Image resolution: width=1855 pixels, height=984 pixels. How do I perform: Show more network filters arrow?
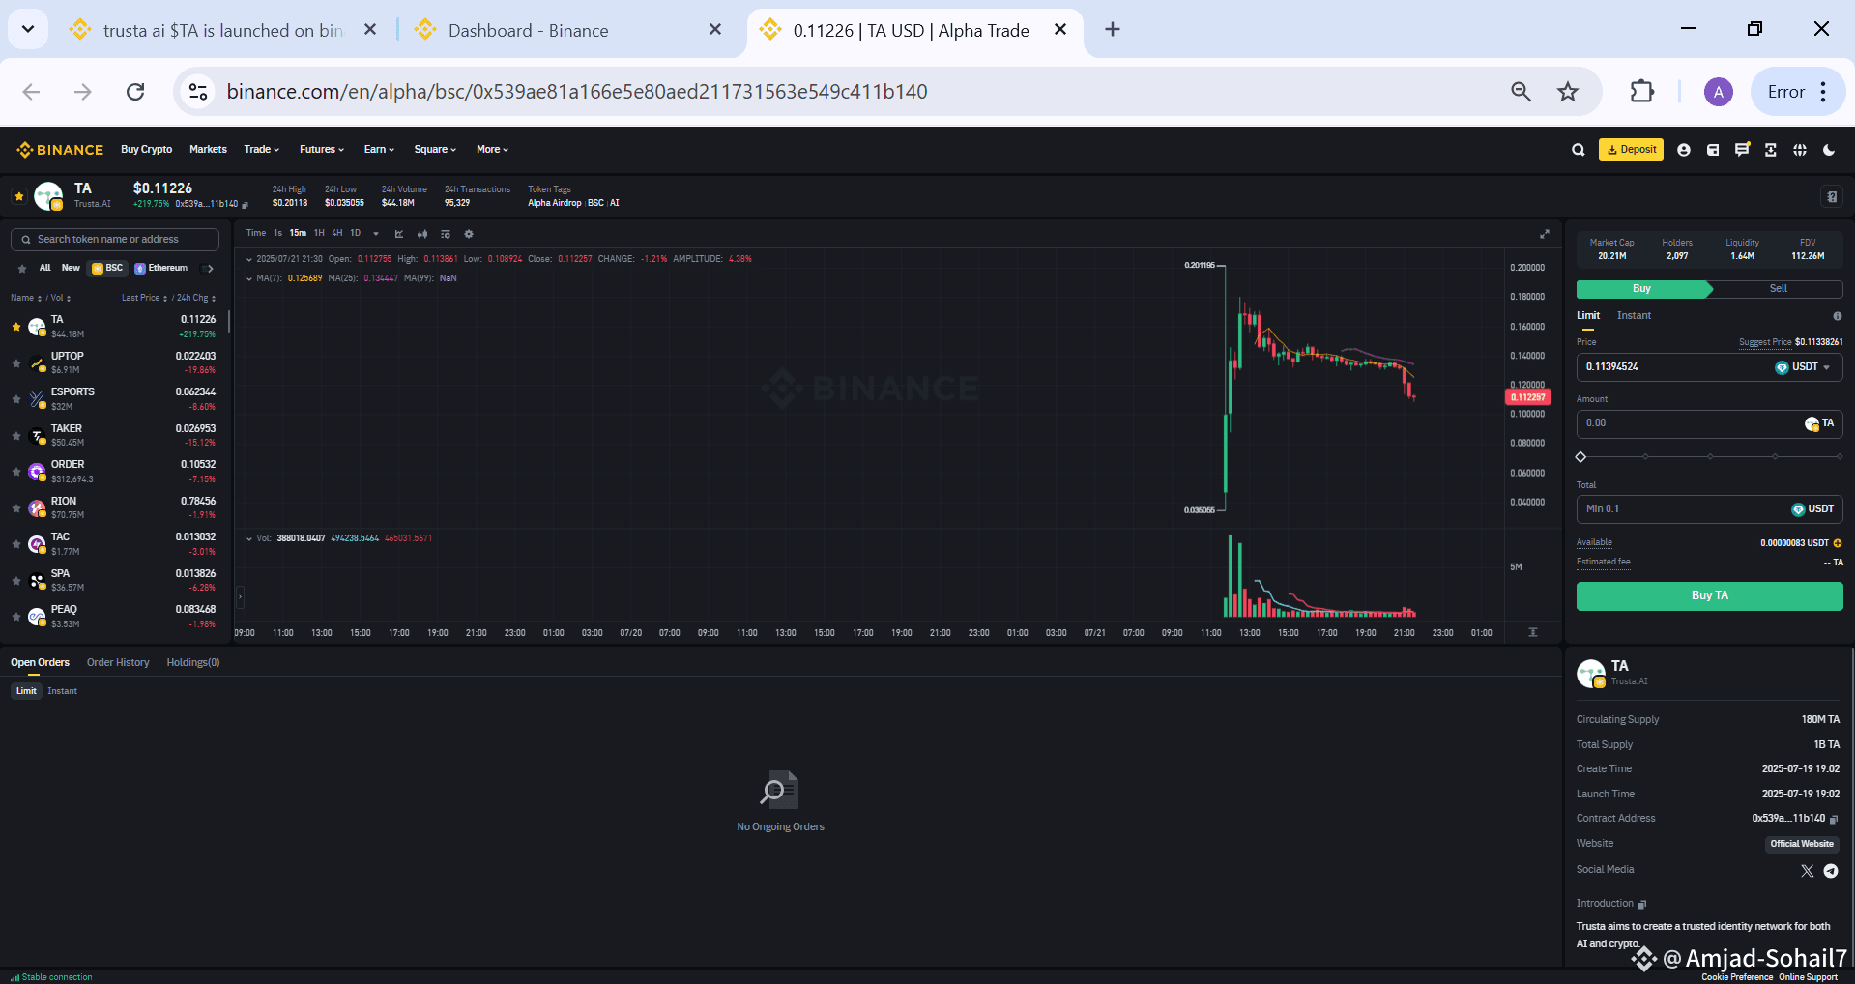click(x=208, y=269)
